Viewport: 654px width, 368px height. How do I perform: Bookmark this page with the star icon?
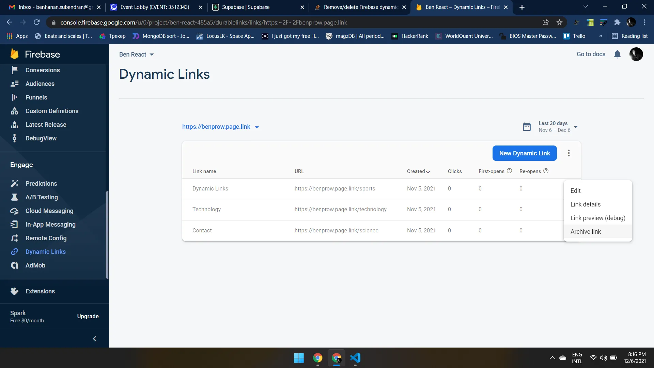click(x=559, y=22)
